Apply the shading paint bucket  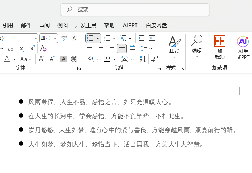click(x=90, y=59)
